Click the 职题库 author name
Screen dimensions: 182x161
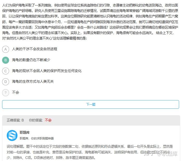[25, 132]
